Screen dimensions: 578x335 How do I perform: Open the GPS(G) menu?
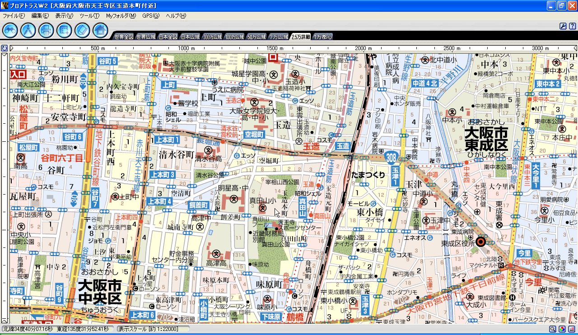pyautogui.click(x=151, y=15)
